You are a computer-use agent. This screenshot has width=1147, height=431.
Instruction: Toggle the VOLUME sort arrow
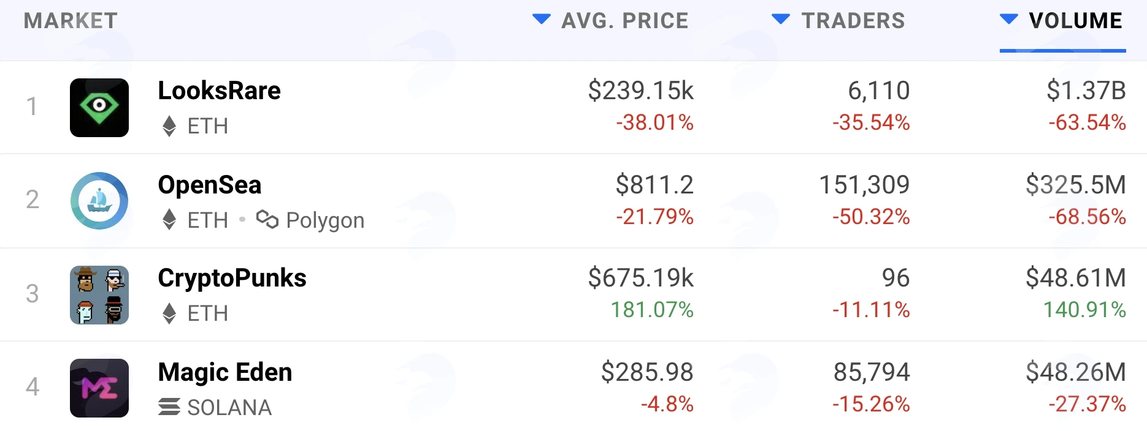[x=1009, y=19]
